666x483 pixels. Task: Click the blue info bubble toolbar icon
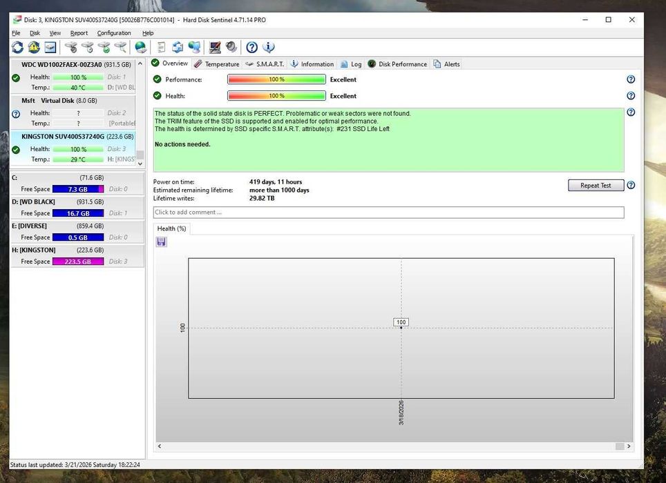click(x=269, y=47)
